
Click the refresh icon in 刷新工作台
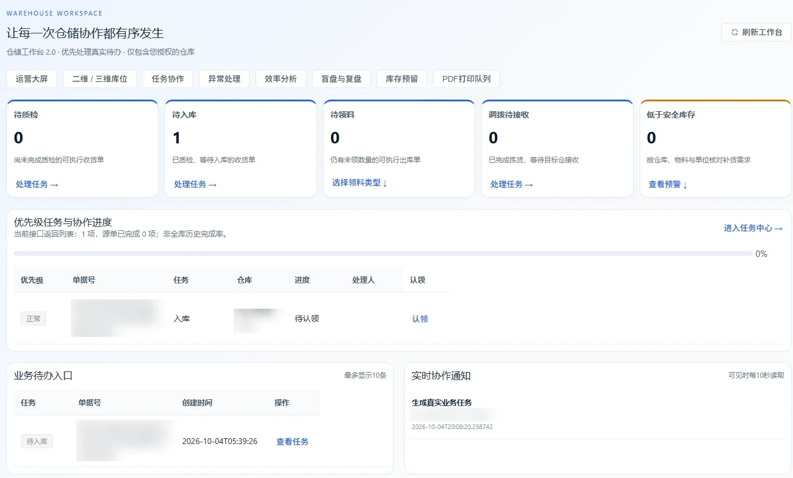pos(734,33)
